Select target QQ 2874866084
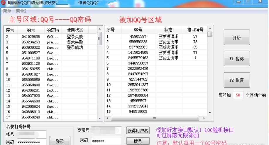Screen dimensions: 269x145 pos(156,95)
